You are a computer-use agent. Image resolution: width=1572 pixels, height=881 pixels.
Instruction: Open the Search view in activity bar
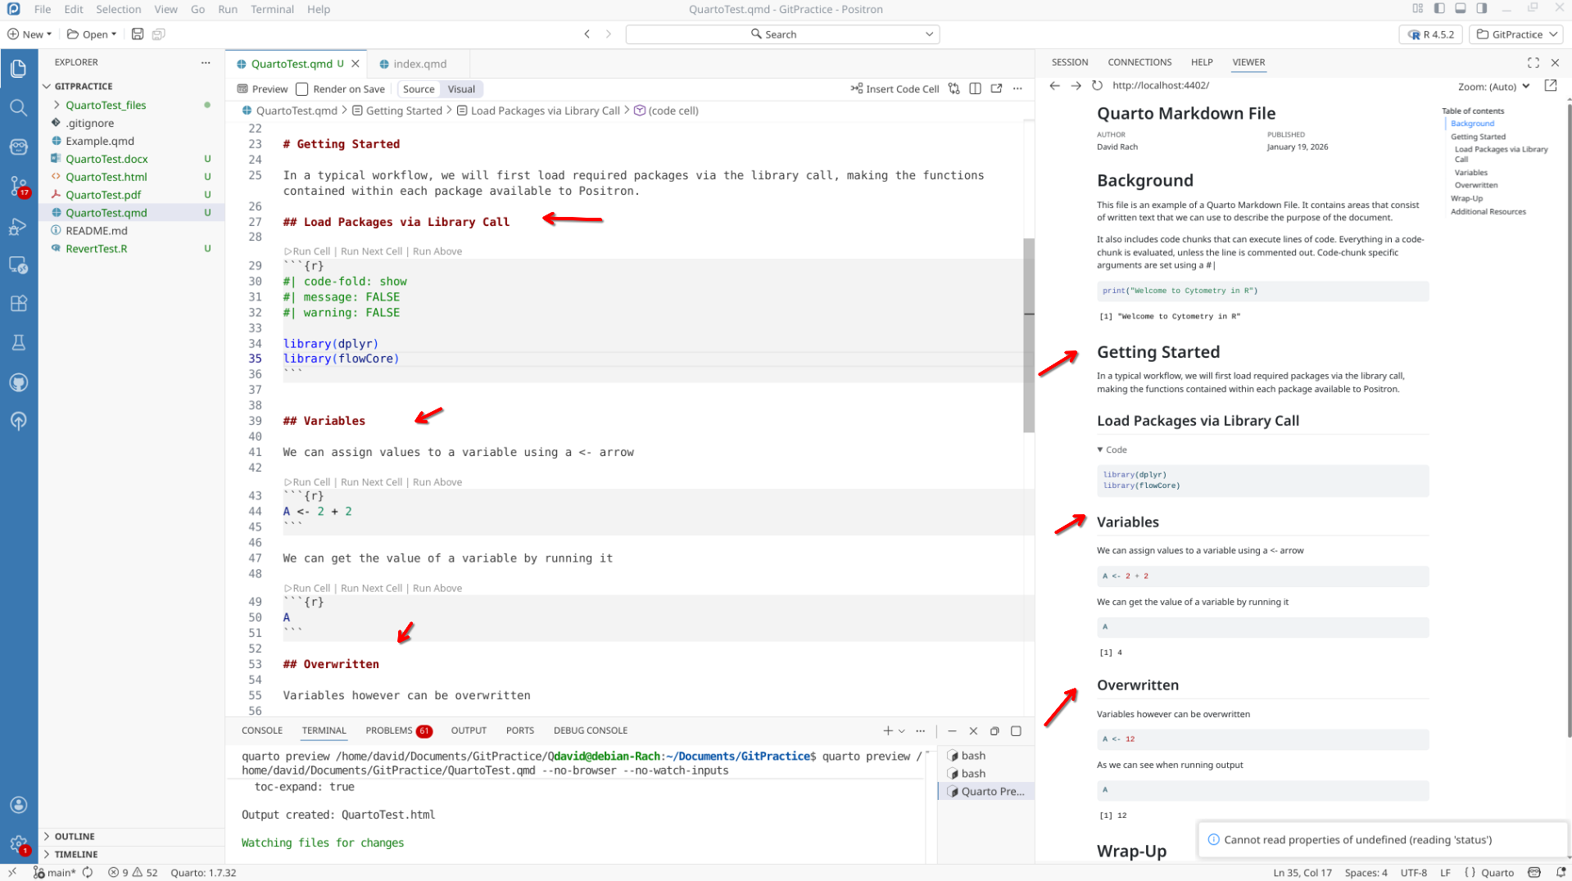coord(18,107)
